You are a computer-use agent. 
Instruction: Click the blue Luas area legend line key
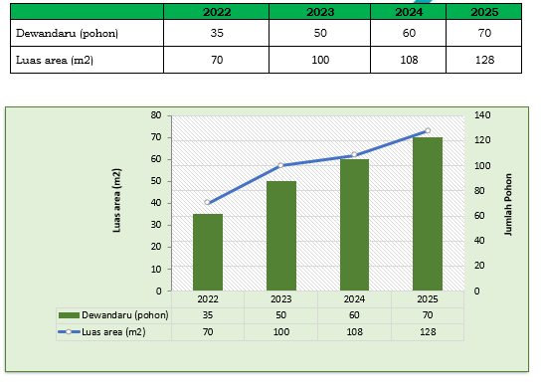point(69,331)
